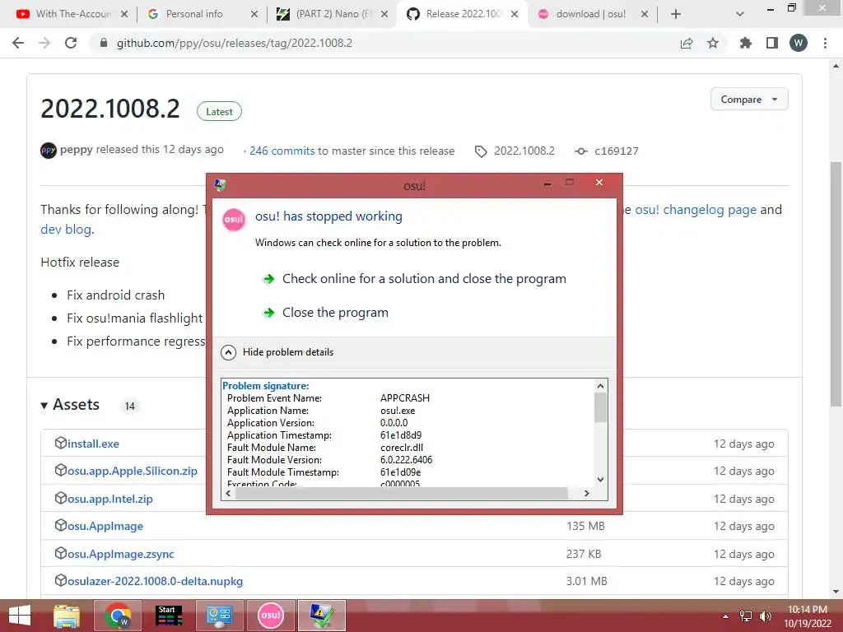Image resolution: width=843 pixels, height=632 pixels.
Task: Open the Compare dropdown
Action: (x=749, y=100)
